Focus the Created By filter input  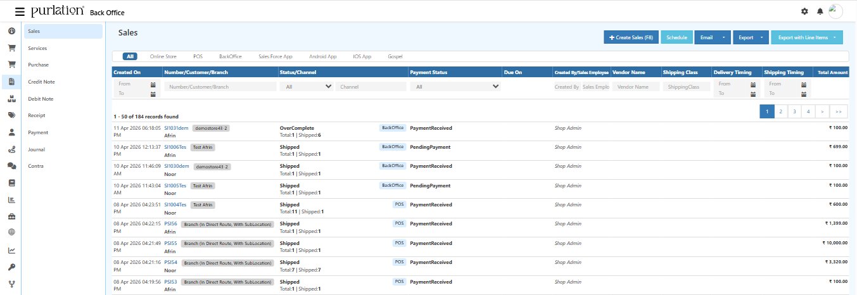click(x=566, y=87)
